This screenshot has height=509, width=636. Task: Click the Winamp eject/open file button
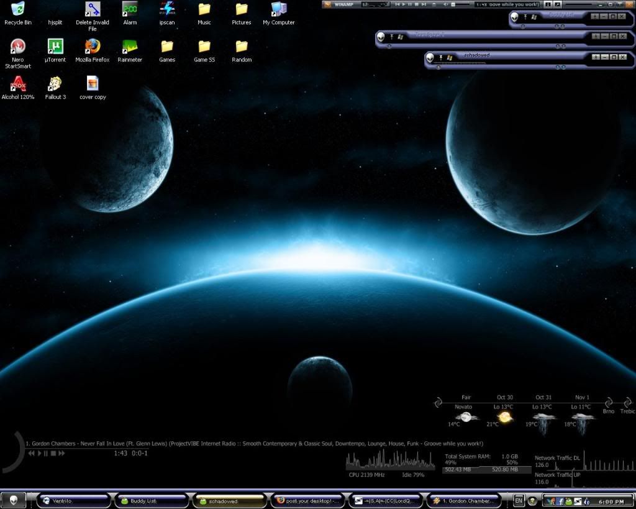tap(434, 4)
